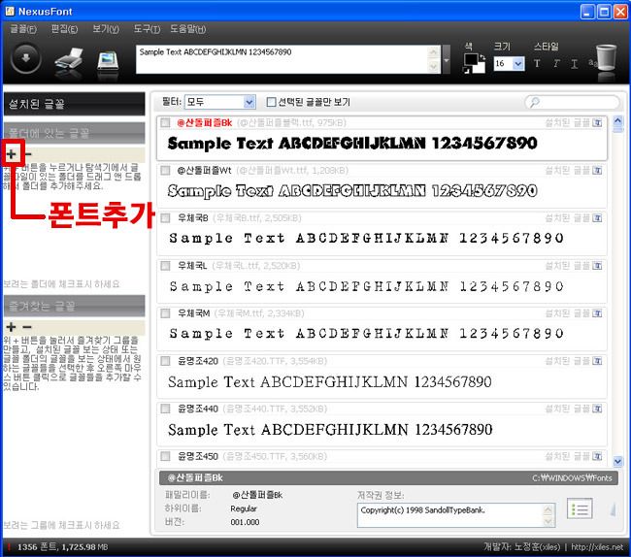
Task: Click the plus button under 즐겨찾는 글꼴
Action: click(x=12, y=327)
